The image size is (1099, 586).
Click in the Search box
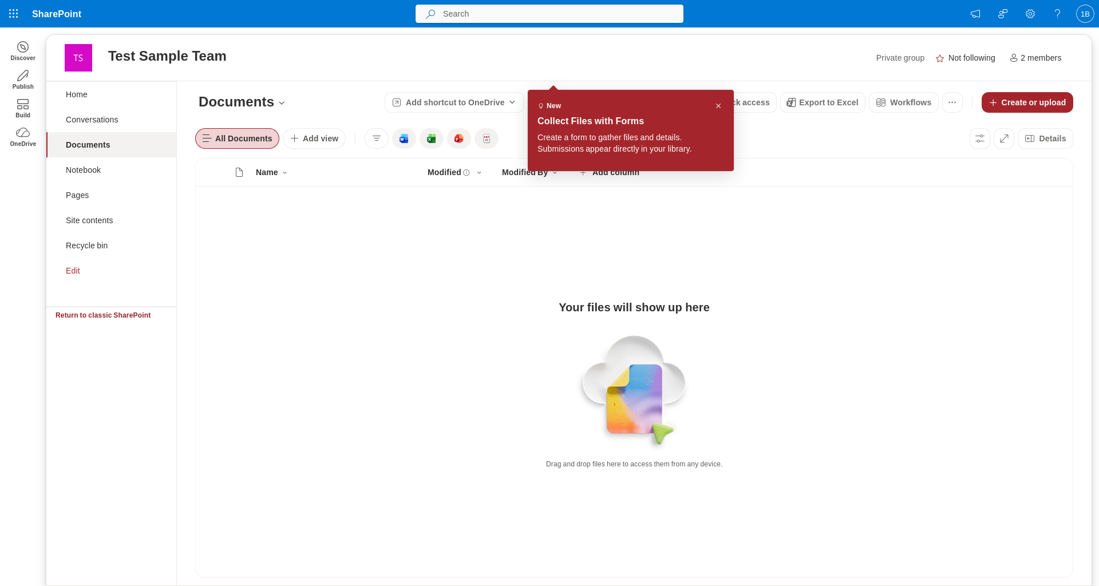click(549, 14)
